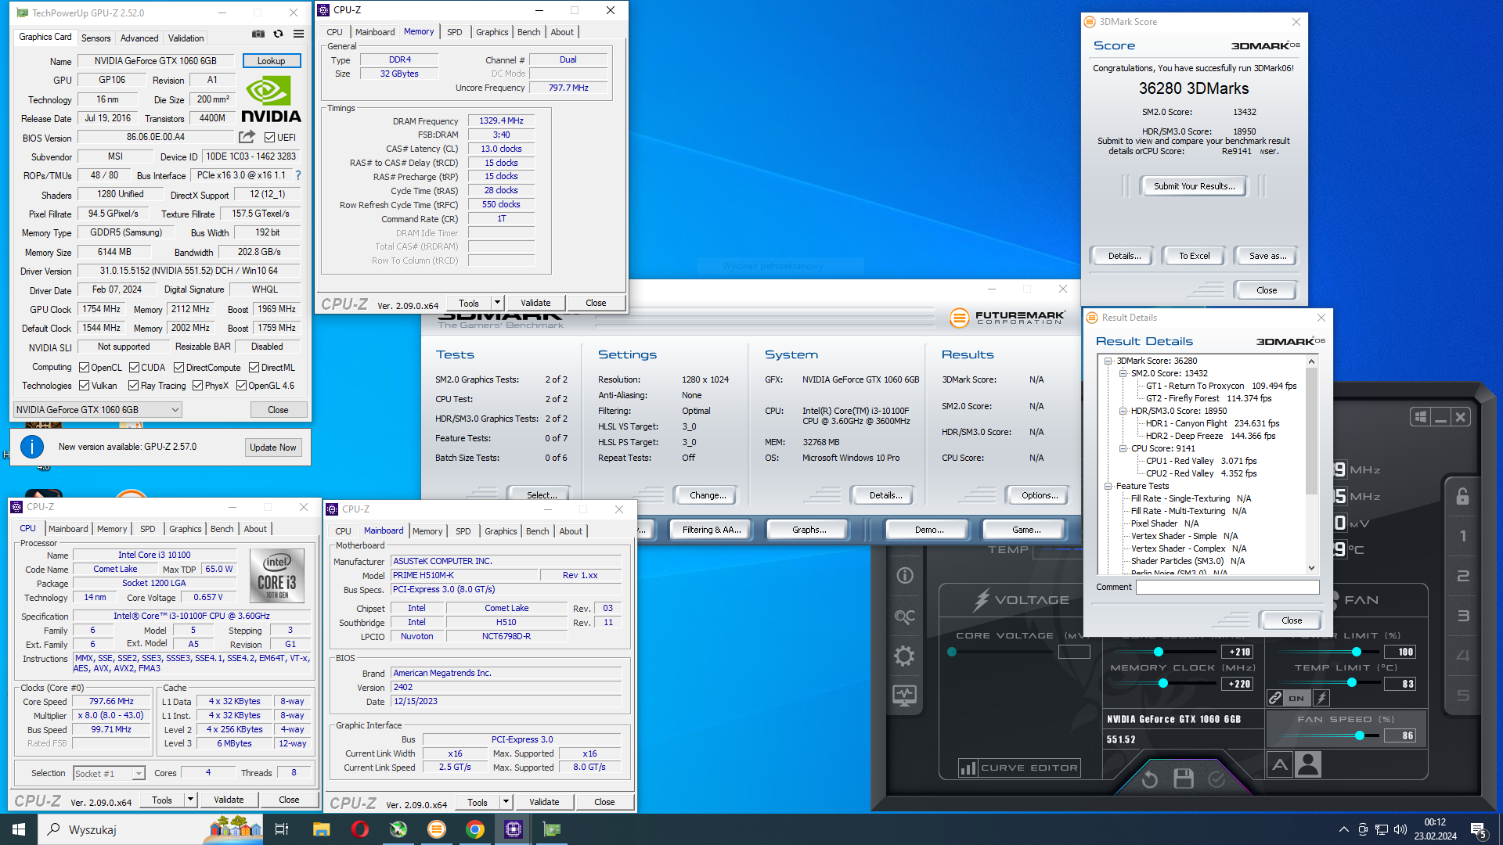Toggle the CUDA checkbox
This screenshot has width=1503, height=845.
coord(134,368)
